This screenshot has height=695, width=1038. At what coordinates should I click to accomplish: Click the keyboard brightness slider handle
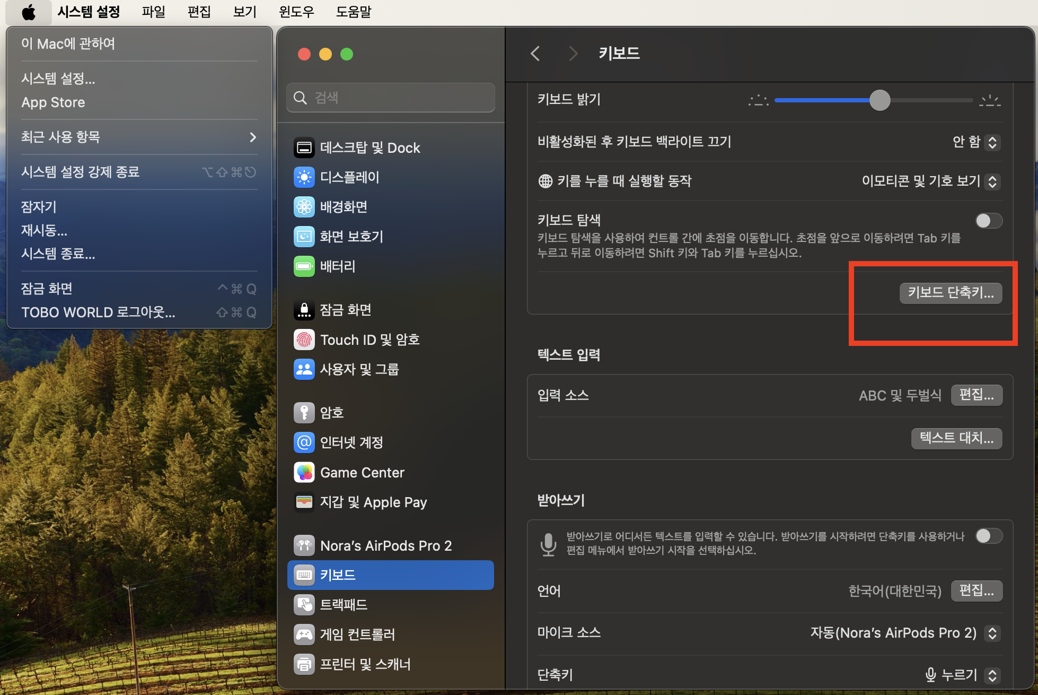pyautogui.click(x=879, y=100)
